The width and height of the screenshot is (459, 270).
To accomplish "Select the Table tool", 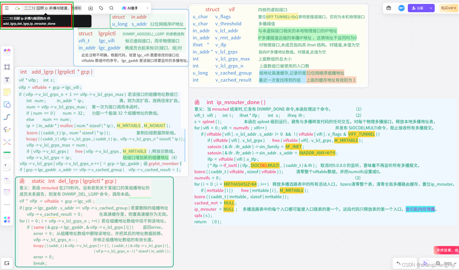I will pyautogui.click(x=7, y=155).
